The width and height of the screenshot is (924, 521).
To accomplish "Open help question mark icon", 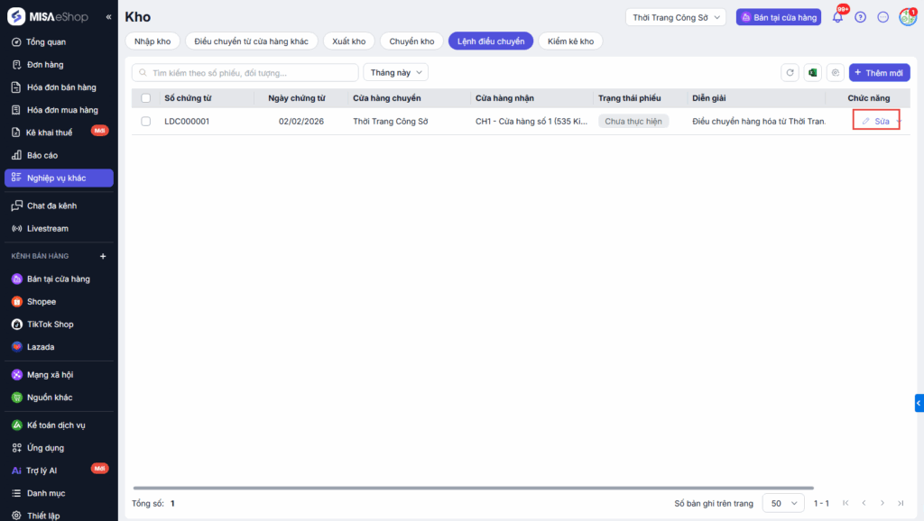I will coord(860,17).
